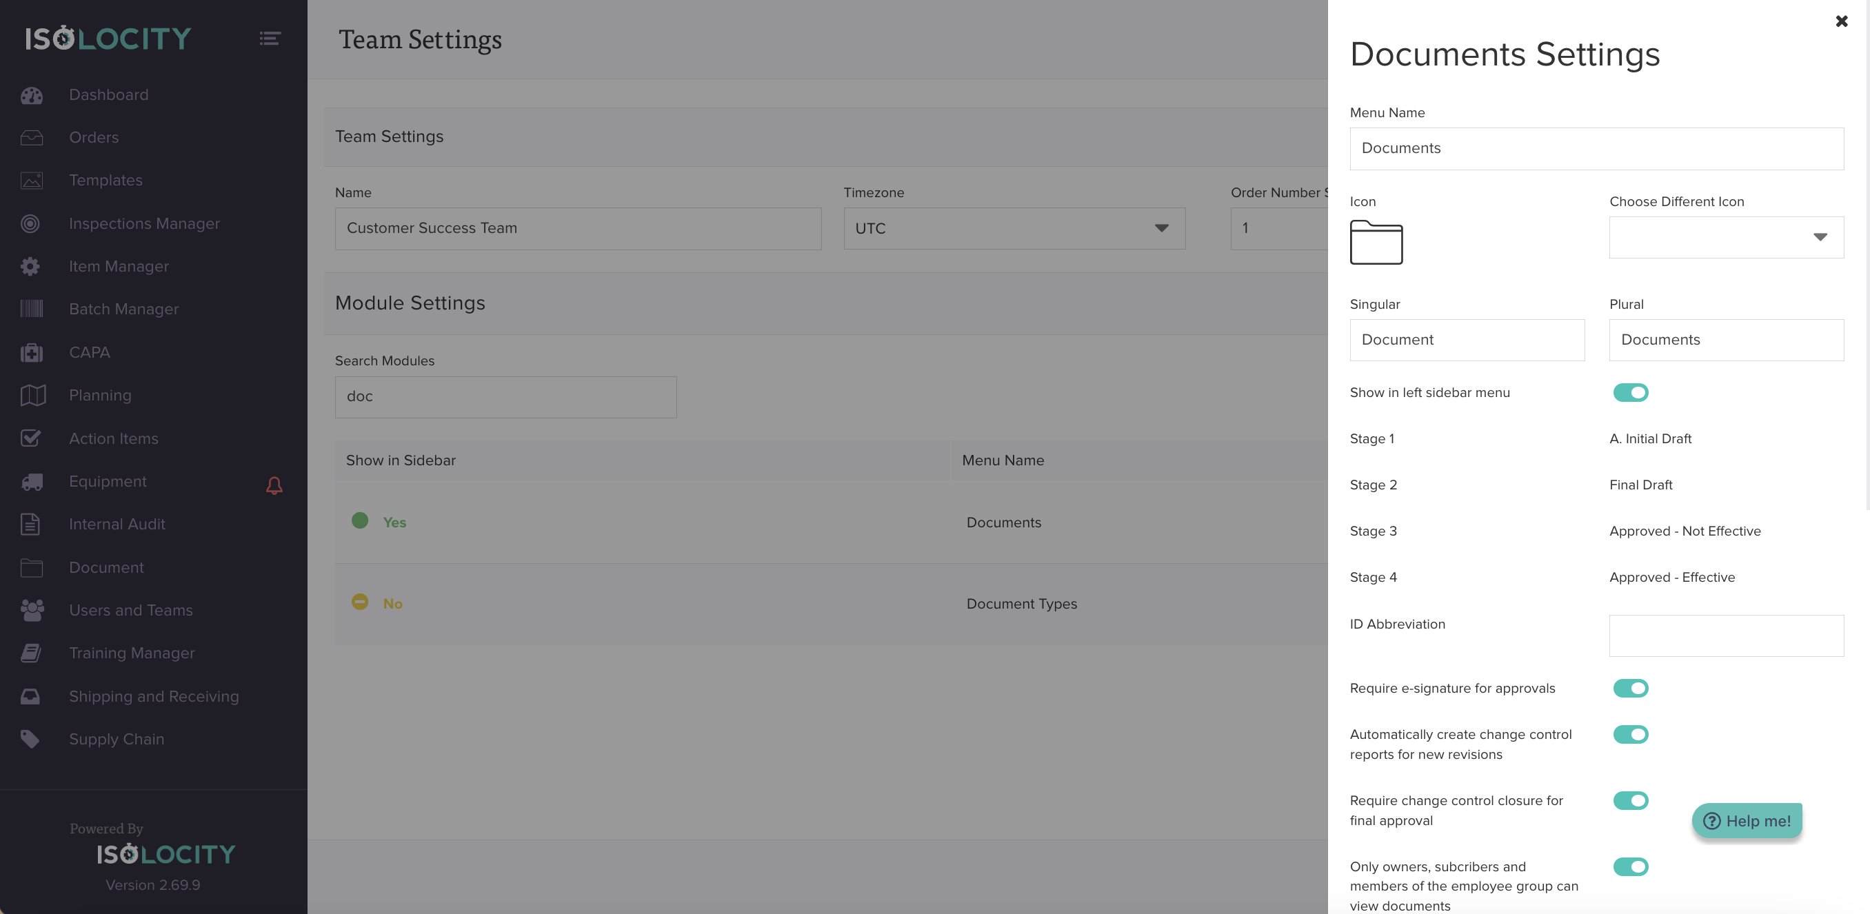Image resolution: width=1870 pixels, height=914 pixels.
Task: Click the Document Types module row
Action: pyautogui.click(x=1021, y=604)
